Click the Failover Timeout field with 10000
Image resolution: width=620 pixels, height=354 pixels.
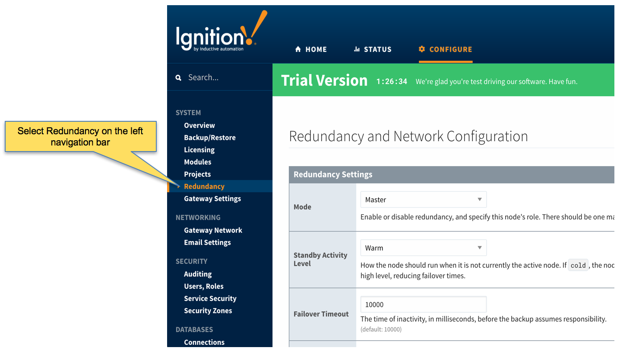click(424, 304)
